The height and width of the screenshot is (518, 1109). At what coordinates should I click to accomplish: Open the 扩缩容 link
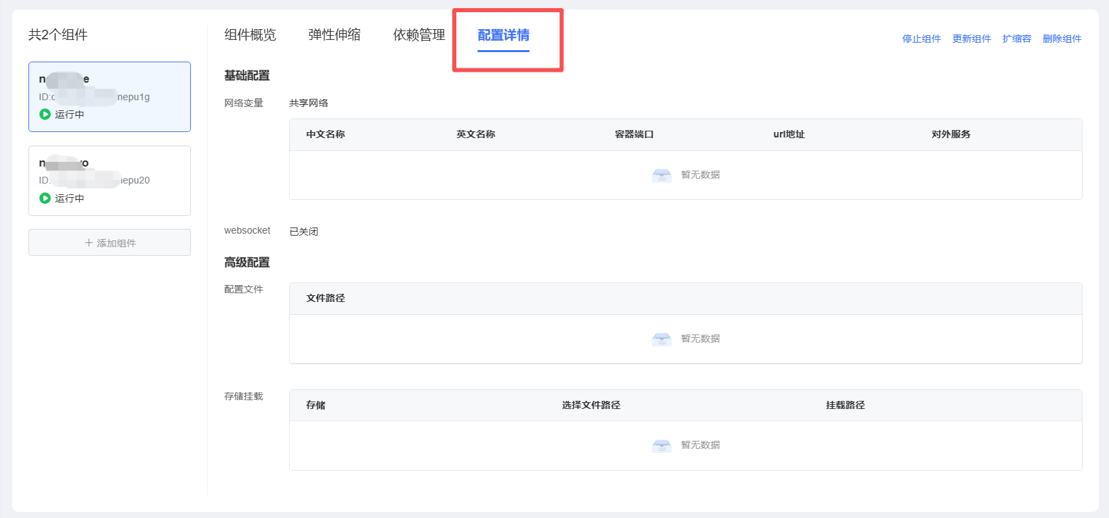pyautogui.click(x=1017, y=39)
